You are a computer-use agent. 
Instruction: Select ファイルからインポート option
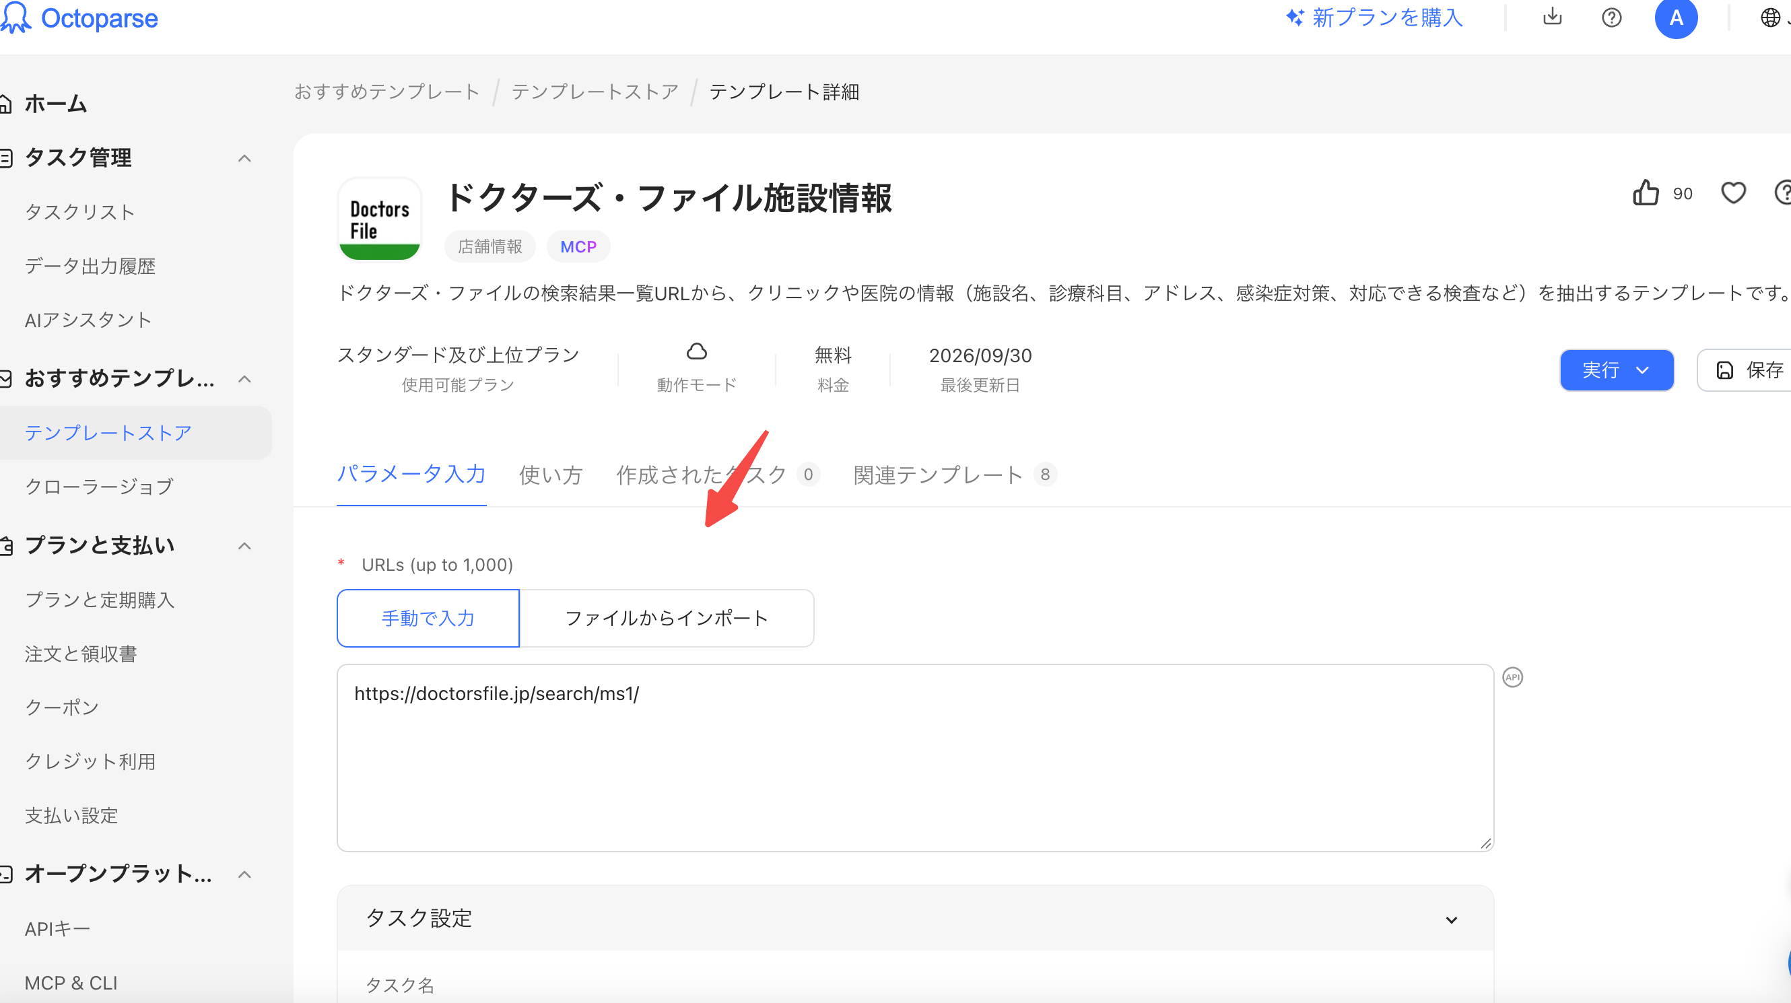coord(666,618)
